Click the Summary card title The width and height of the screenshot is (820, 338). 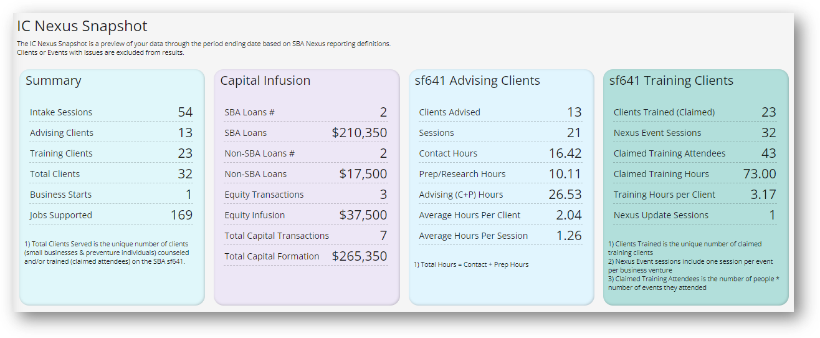pyautogui.click(x=54, y=81)
